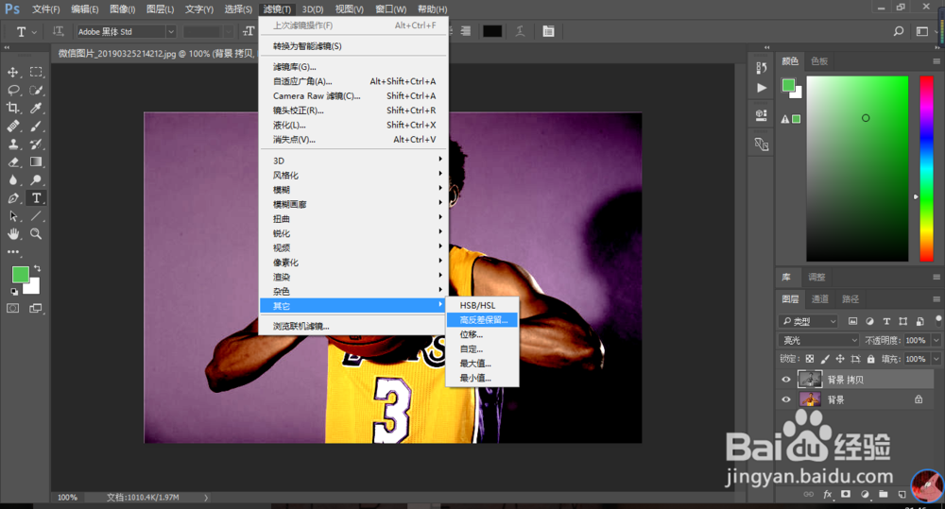Viewport: 945px width, 509px height.
Task: Select the Hand tool
Action: [x=12, y=233]
